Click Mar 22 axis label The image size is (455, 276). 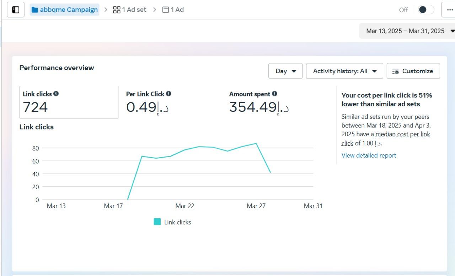(x=185, y=206)
